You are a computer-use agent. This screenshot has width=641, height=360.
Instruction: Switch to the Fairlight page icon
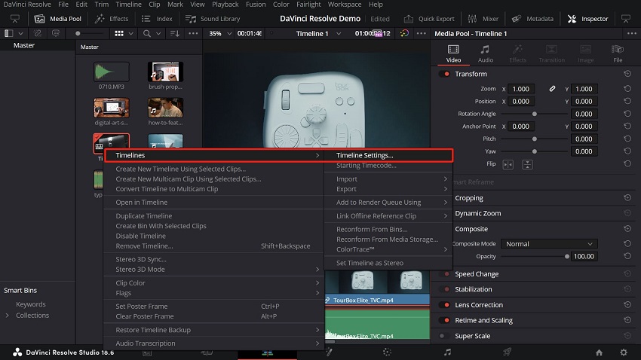click(x=448, y=352)
